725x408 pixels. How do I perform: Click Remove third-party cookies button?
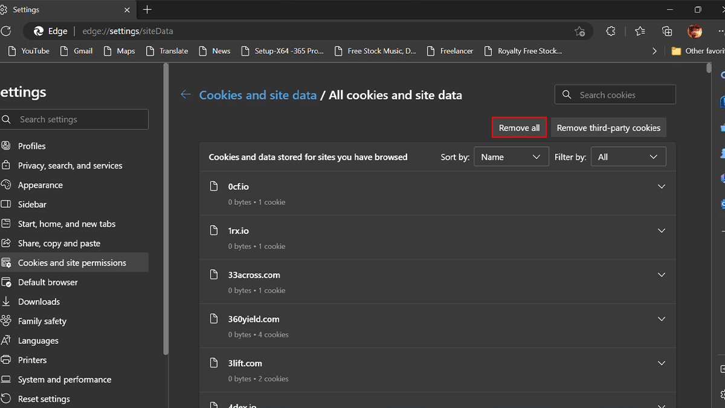point(608,128)
